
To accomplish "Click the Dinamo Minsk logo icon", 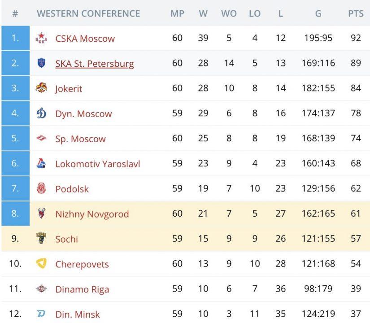I will click(x=41, y=314).
